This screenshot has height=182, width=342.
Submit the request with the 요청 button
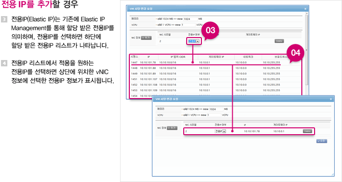pyautogui.click(x=322, y=141)
